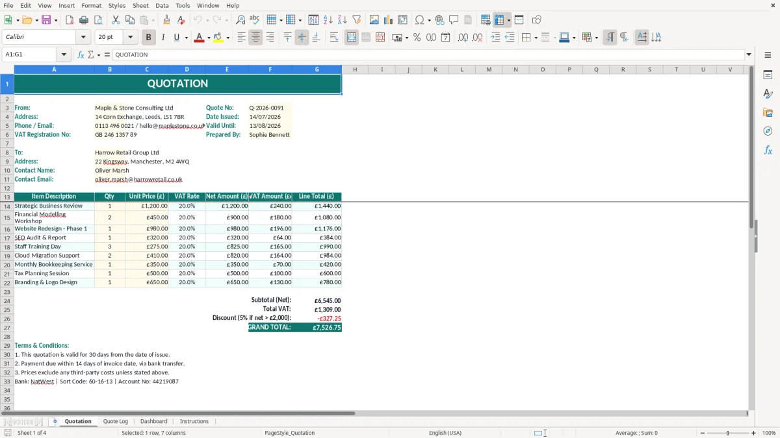780x438 pixels.
Task: Click the AutoFilter funnel icon
Action: click(357, 20)
